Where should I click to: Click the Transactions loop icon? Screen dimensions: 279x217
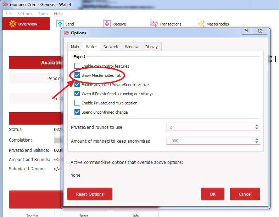154,24
